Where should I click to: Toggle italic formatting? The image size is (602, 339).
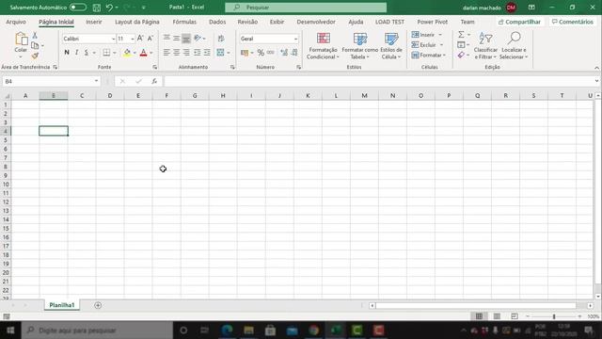point(76,53)
